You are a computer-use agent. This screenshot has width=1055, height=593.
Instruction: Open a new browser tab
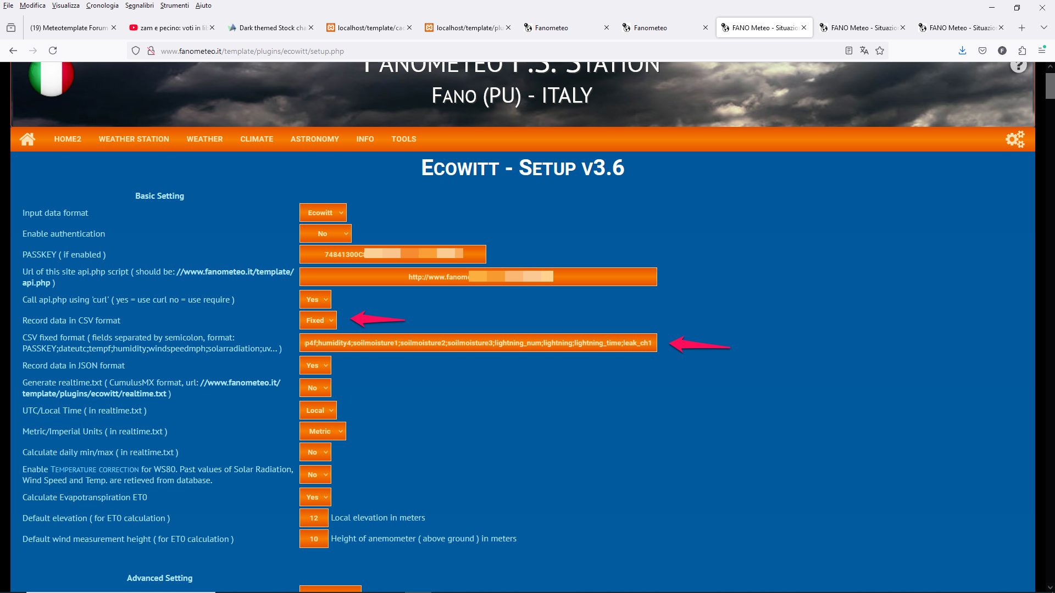click(x=1022, y=27)
